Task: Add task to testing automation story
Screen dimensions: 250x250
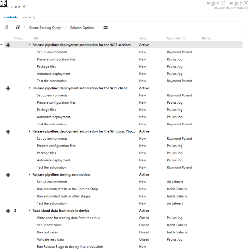Action: pos(8,175)
